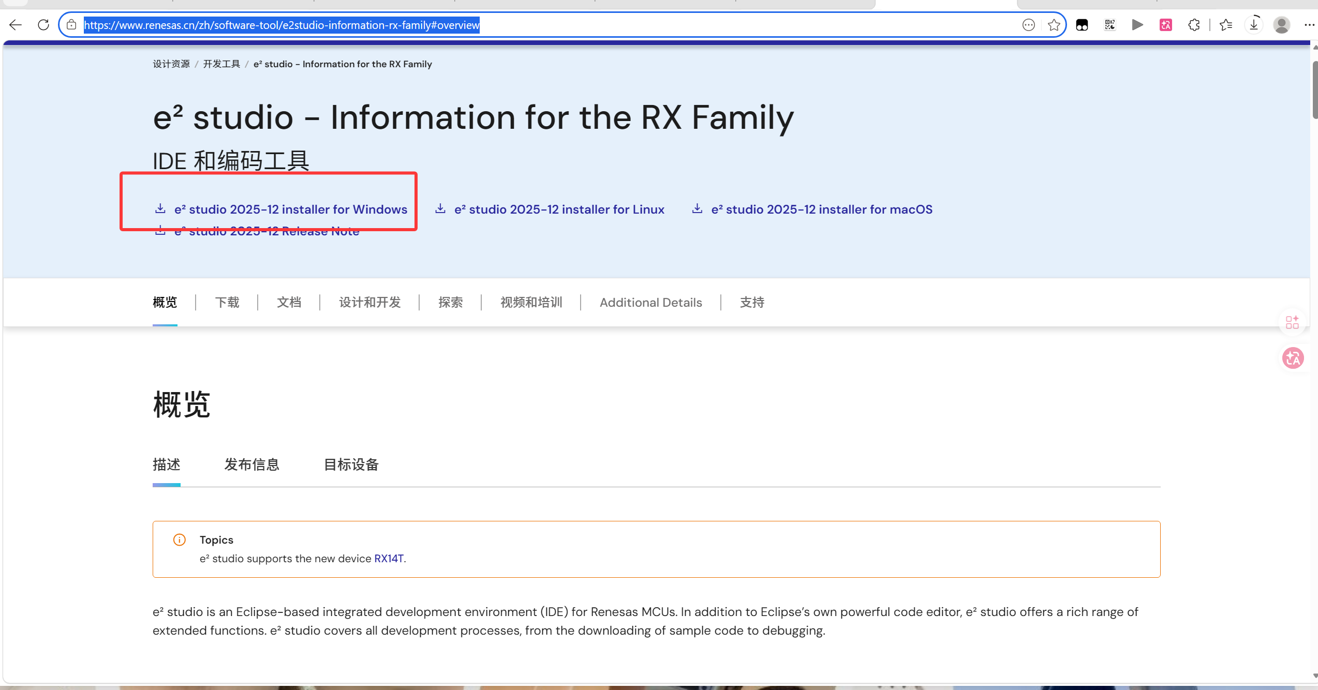Open the black mask extension icon
The width and height of the screenshot is (1318, 690).
pos(1082,25)
